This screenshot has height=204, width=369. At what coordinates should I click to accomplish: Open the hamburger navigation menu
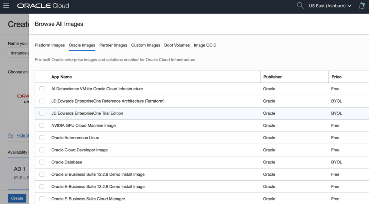[6, 6]
